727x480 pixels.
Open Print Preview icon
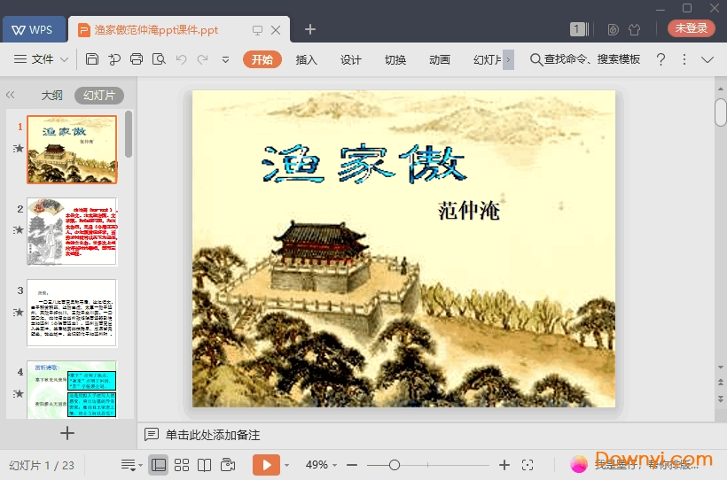[159, 59]
